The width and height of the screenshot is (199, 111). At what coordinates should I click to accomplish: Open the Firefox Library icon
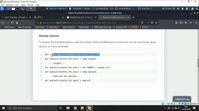pyautogui.click(x=177, y=23)
